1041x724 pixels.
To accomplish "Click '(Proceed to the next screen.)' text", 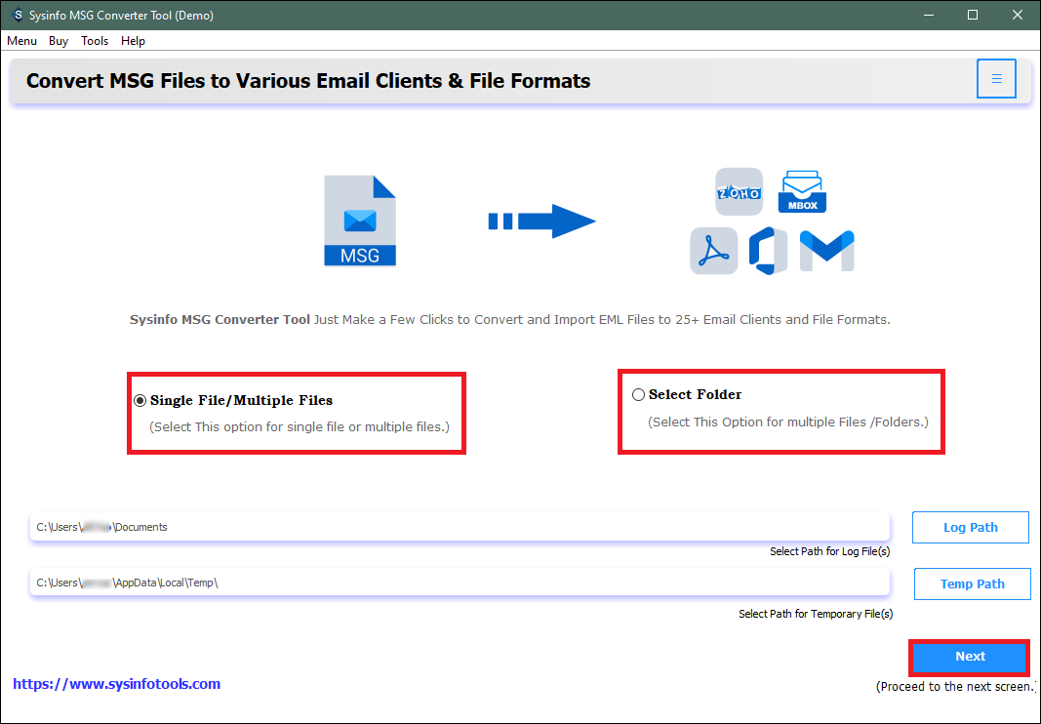I will 956,686.
